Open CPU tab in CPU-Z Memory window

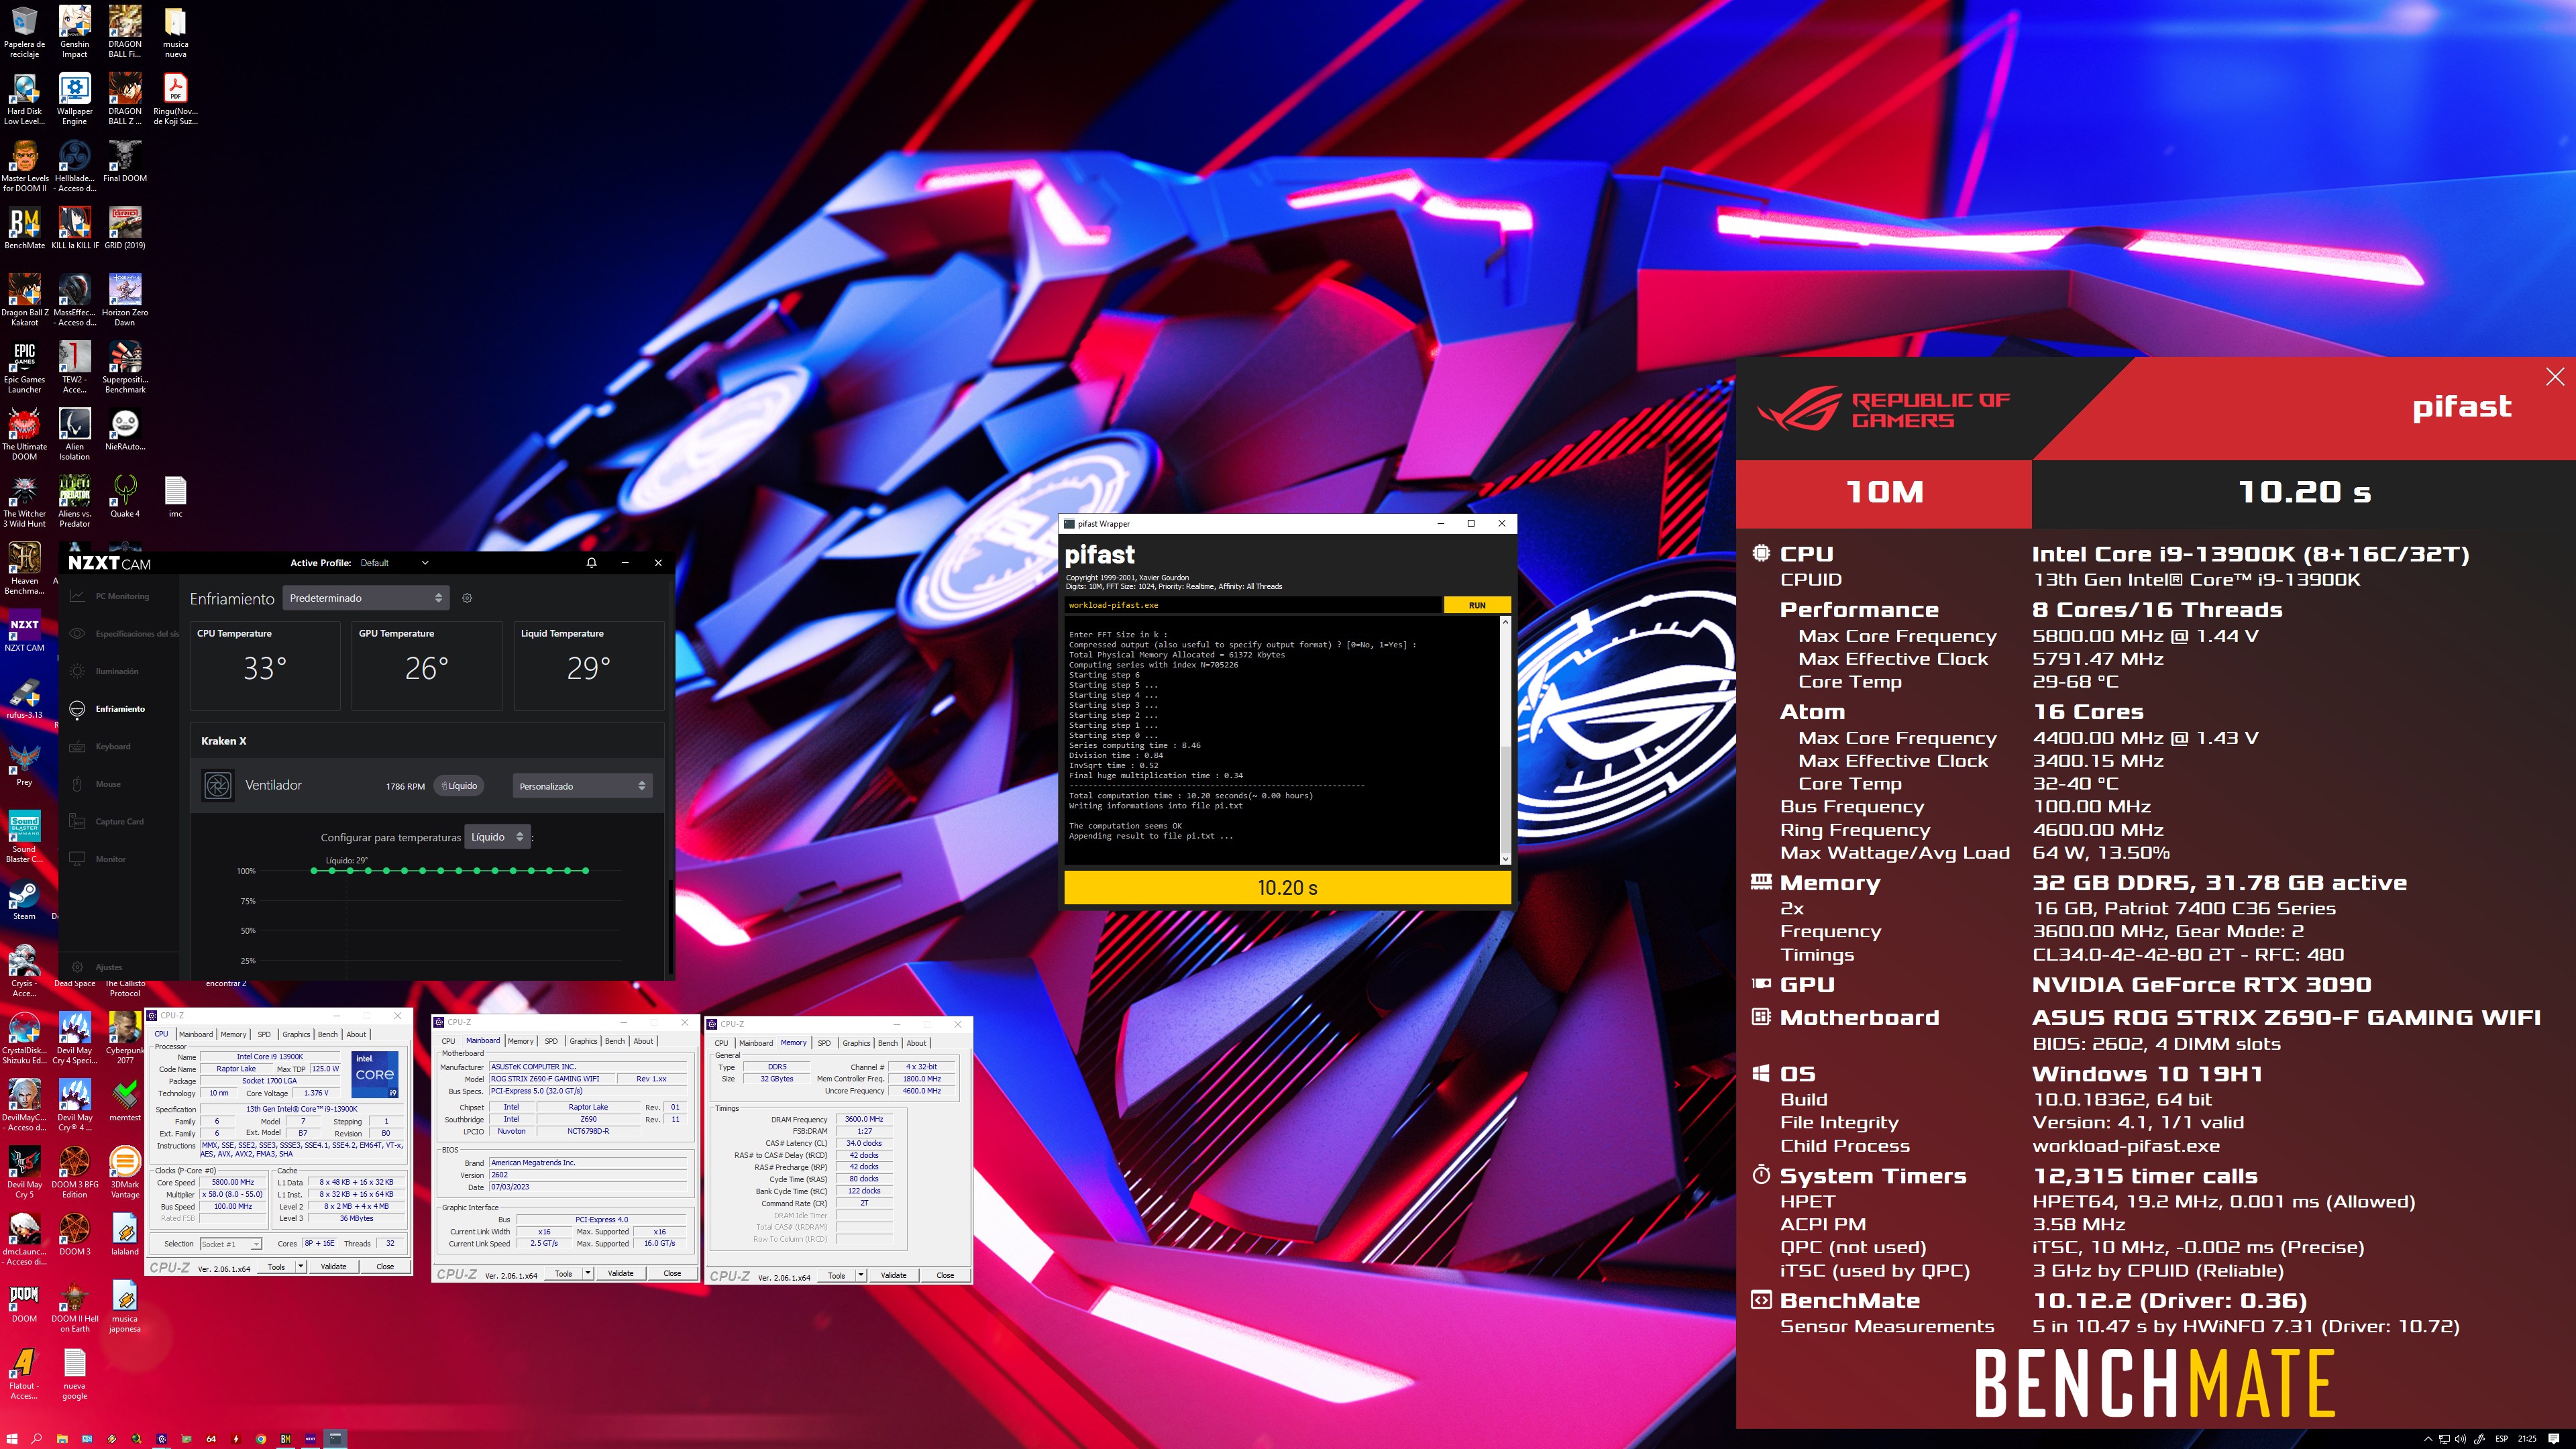[721, 1043]
